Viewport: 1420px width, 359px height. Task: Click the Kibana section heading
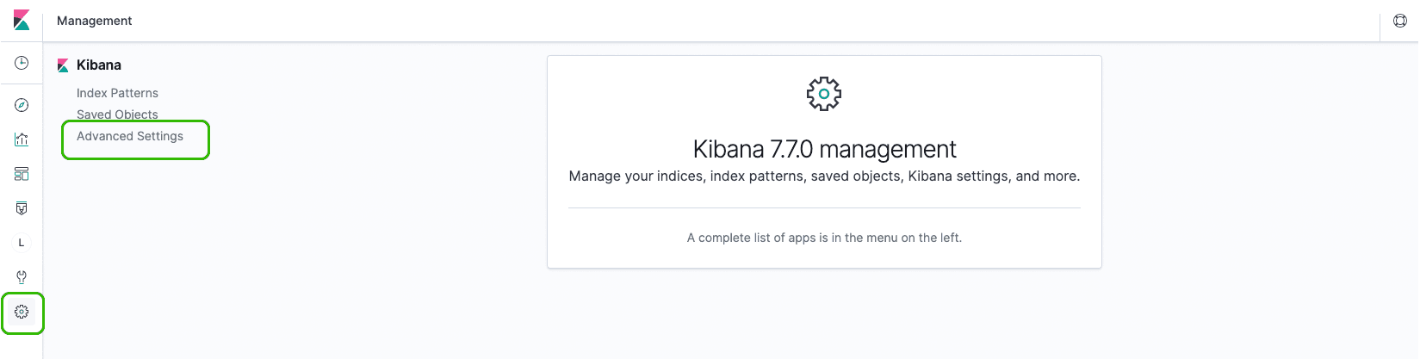point(99,65)
